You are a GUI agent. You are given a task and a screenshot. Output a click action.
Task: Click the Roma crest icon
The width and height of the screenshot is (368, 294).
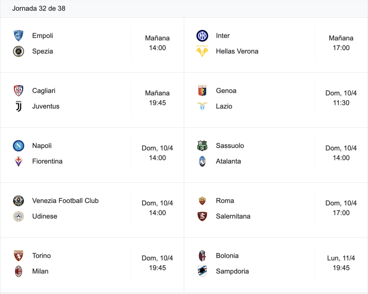click(x=202, y=201)
